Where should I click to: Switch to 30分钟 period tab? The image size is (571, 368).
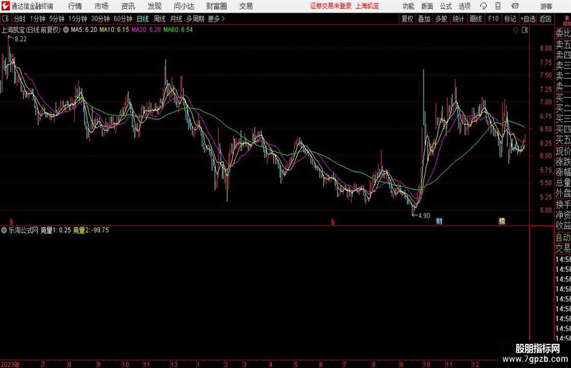tap(100, 19)
